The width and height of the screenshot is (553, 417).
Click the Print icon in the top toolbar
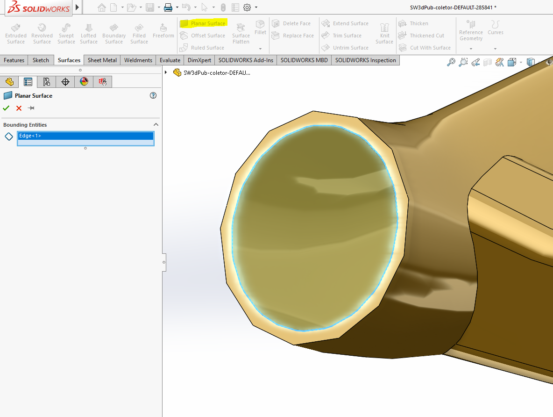(168, 7)
